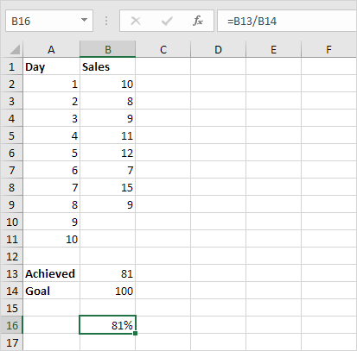Select Day cell with value 9 in row 10
The width and height of the screenshot is (357, 351).
(x=51, y=222)
